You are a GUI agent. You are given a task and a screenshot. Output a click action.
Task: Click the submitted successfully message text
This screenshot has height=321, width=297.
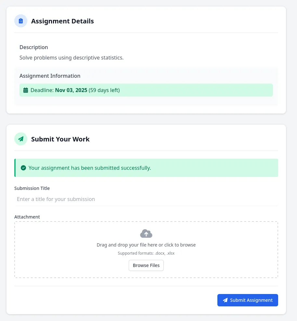pyautogui.click(x=90, y=168)
